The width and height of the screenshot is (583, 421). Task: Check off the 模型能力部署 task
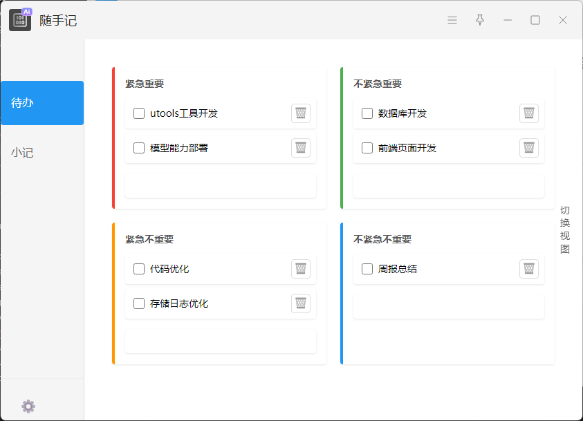click(139, 148)
